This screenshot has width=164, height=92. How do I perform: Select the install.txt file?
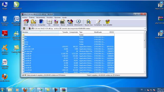68,72
